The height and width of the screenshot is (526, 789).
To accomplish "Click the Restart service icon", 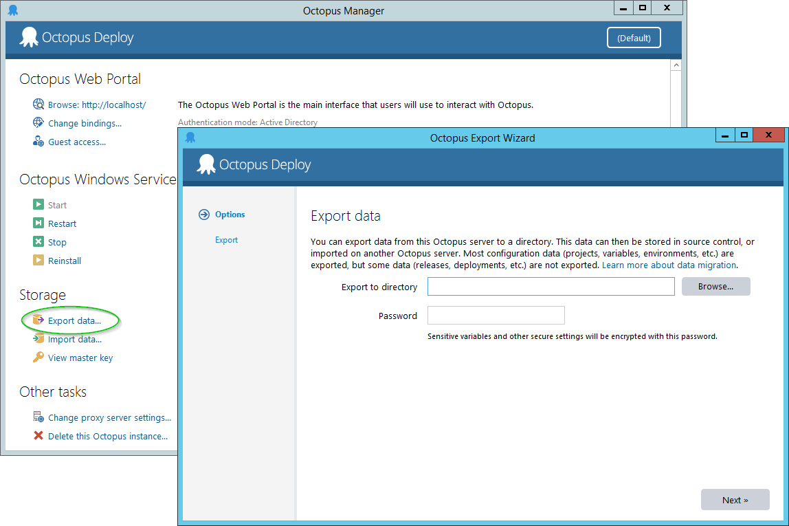I will pyautogui.click(x=38, y=223).
